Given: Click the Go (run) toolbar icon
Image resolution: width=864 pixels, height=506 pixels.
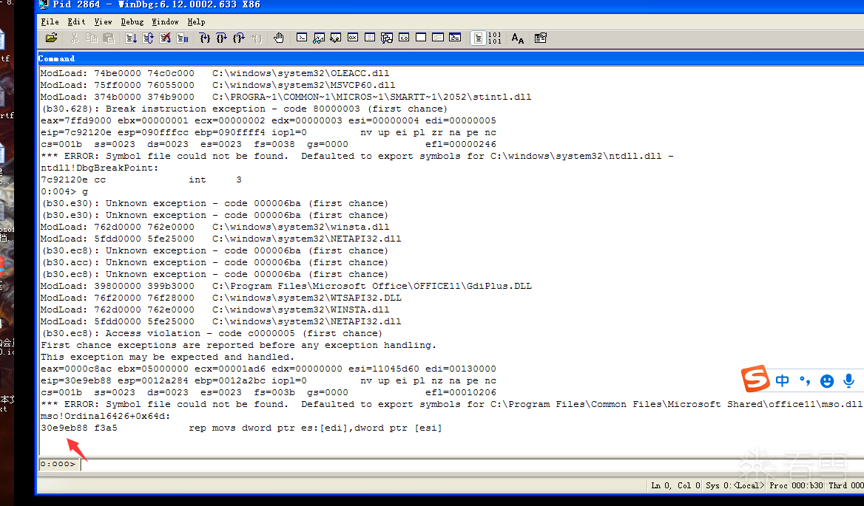Looking at the screenshot, I should pyautogui.click(x=131, y=38).
